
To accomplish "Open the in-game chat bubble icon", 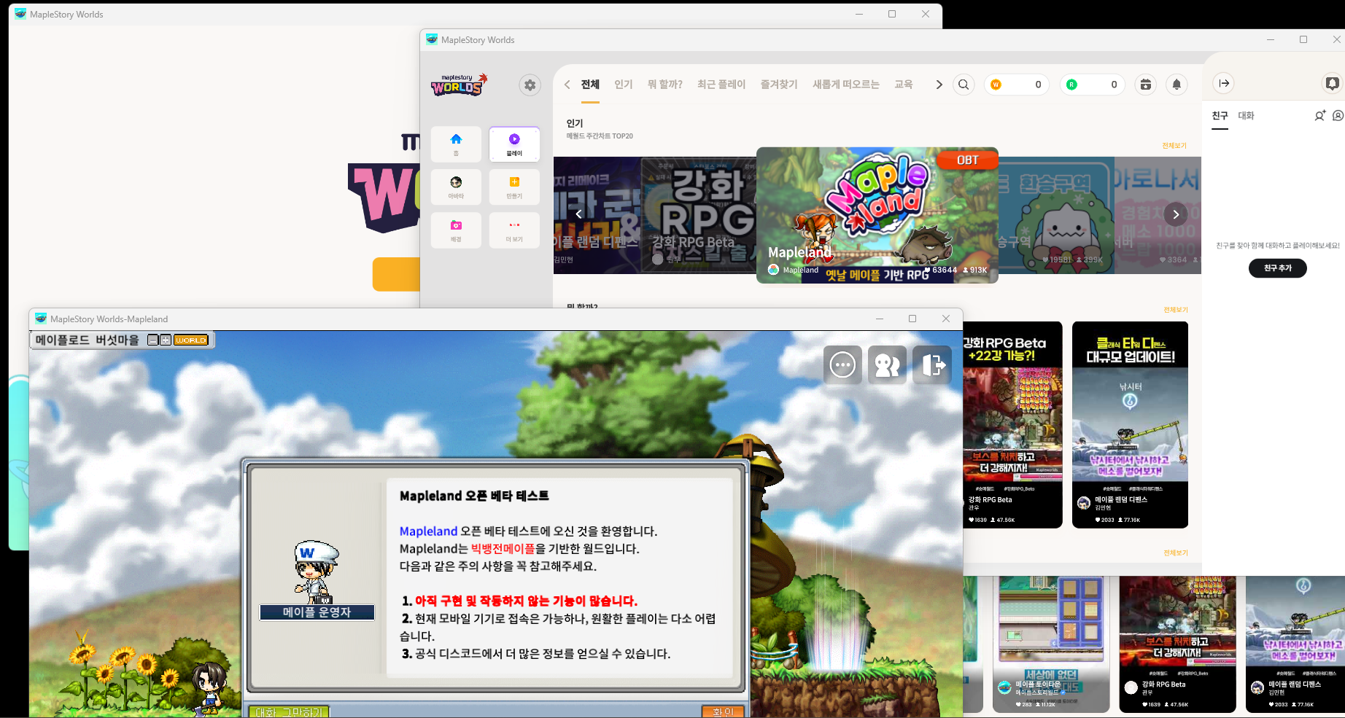I will [x=842, y=364].
